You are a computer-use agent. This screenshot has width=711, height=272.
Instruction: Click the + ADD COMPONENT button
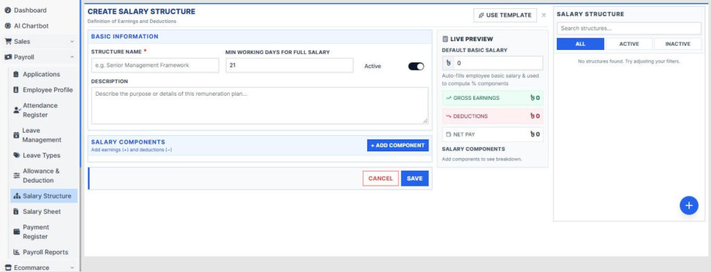[x=398, y=146]
